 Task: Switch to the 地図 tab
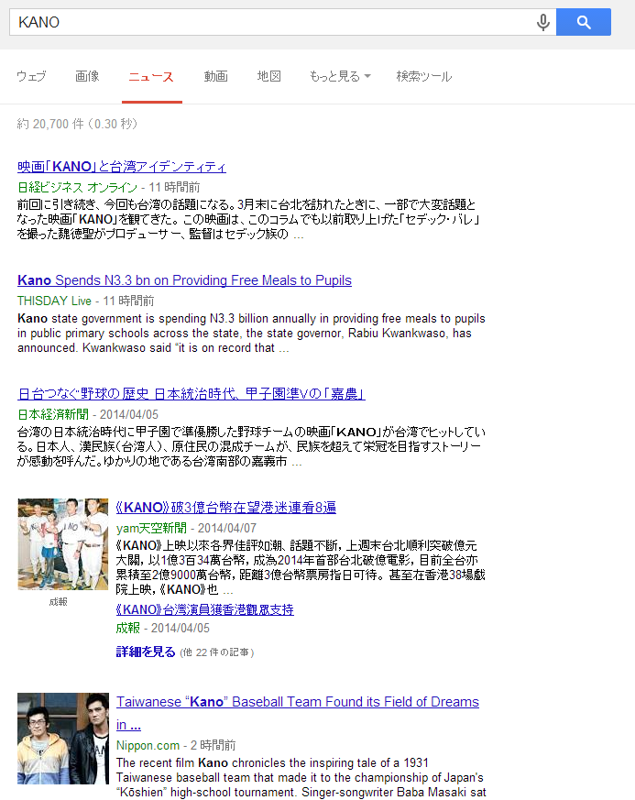[x=268, y=77]
